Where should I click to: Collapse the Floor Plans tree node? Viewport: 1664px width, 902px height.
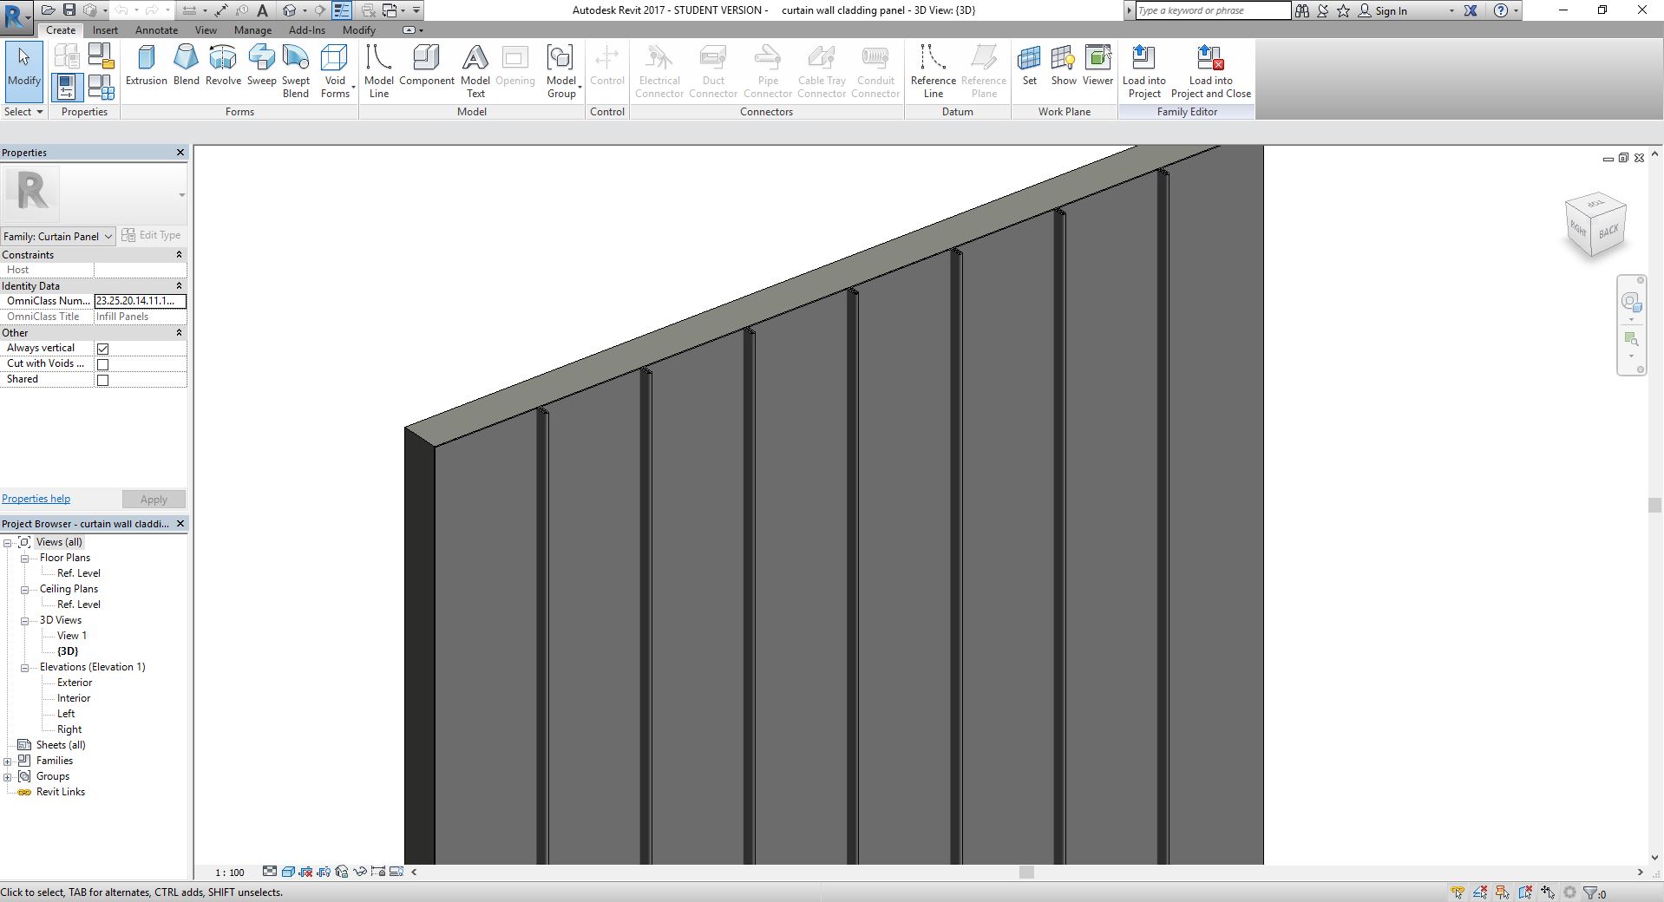point(25,559)
